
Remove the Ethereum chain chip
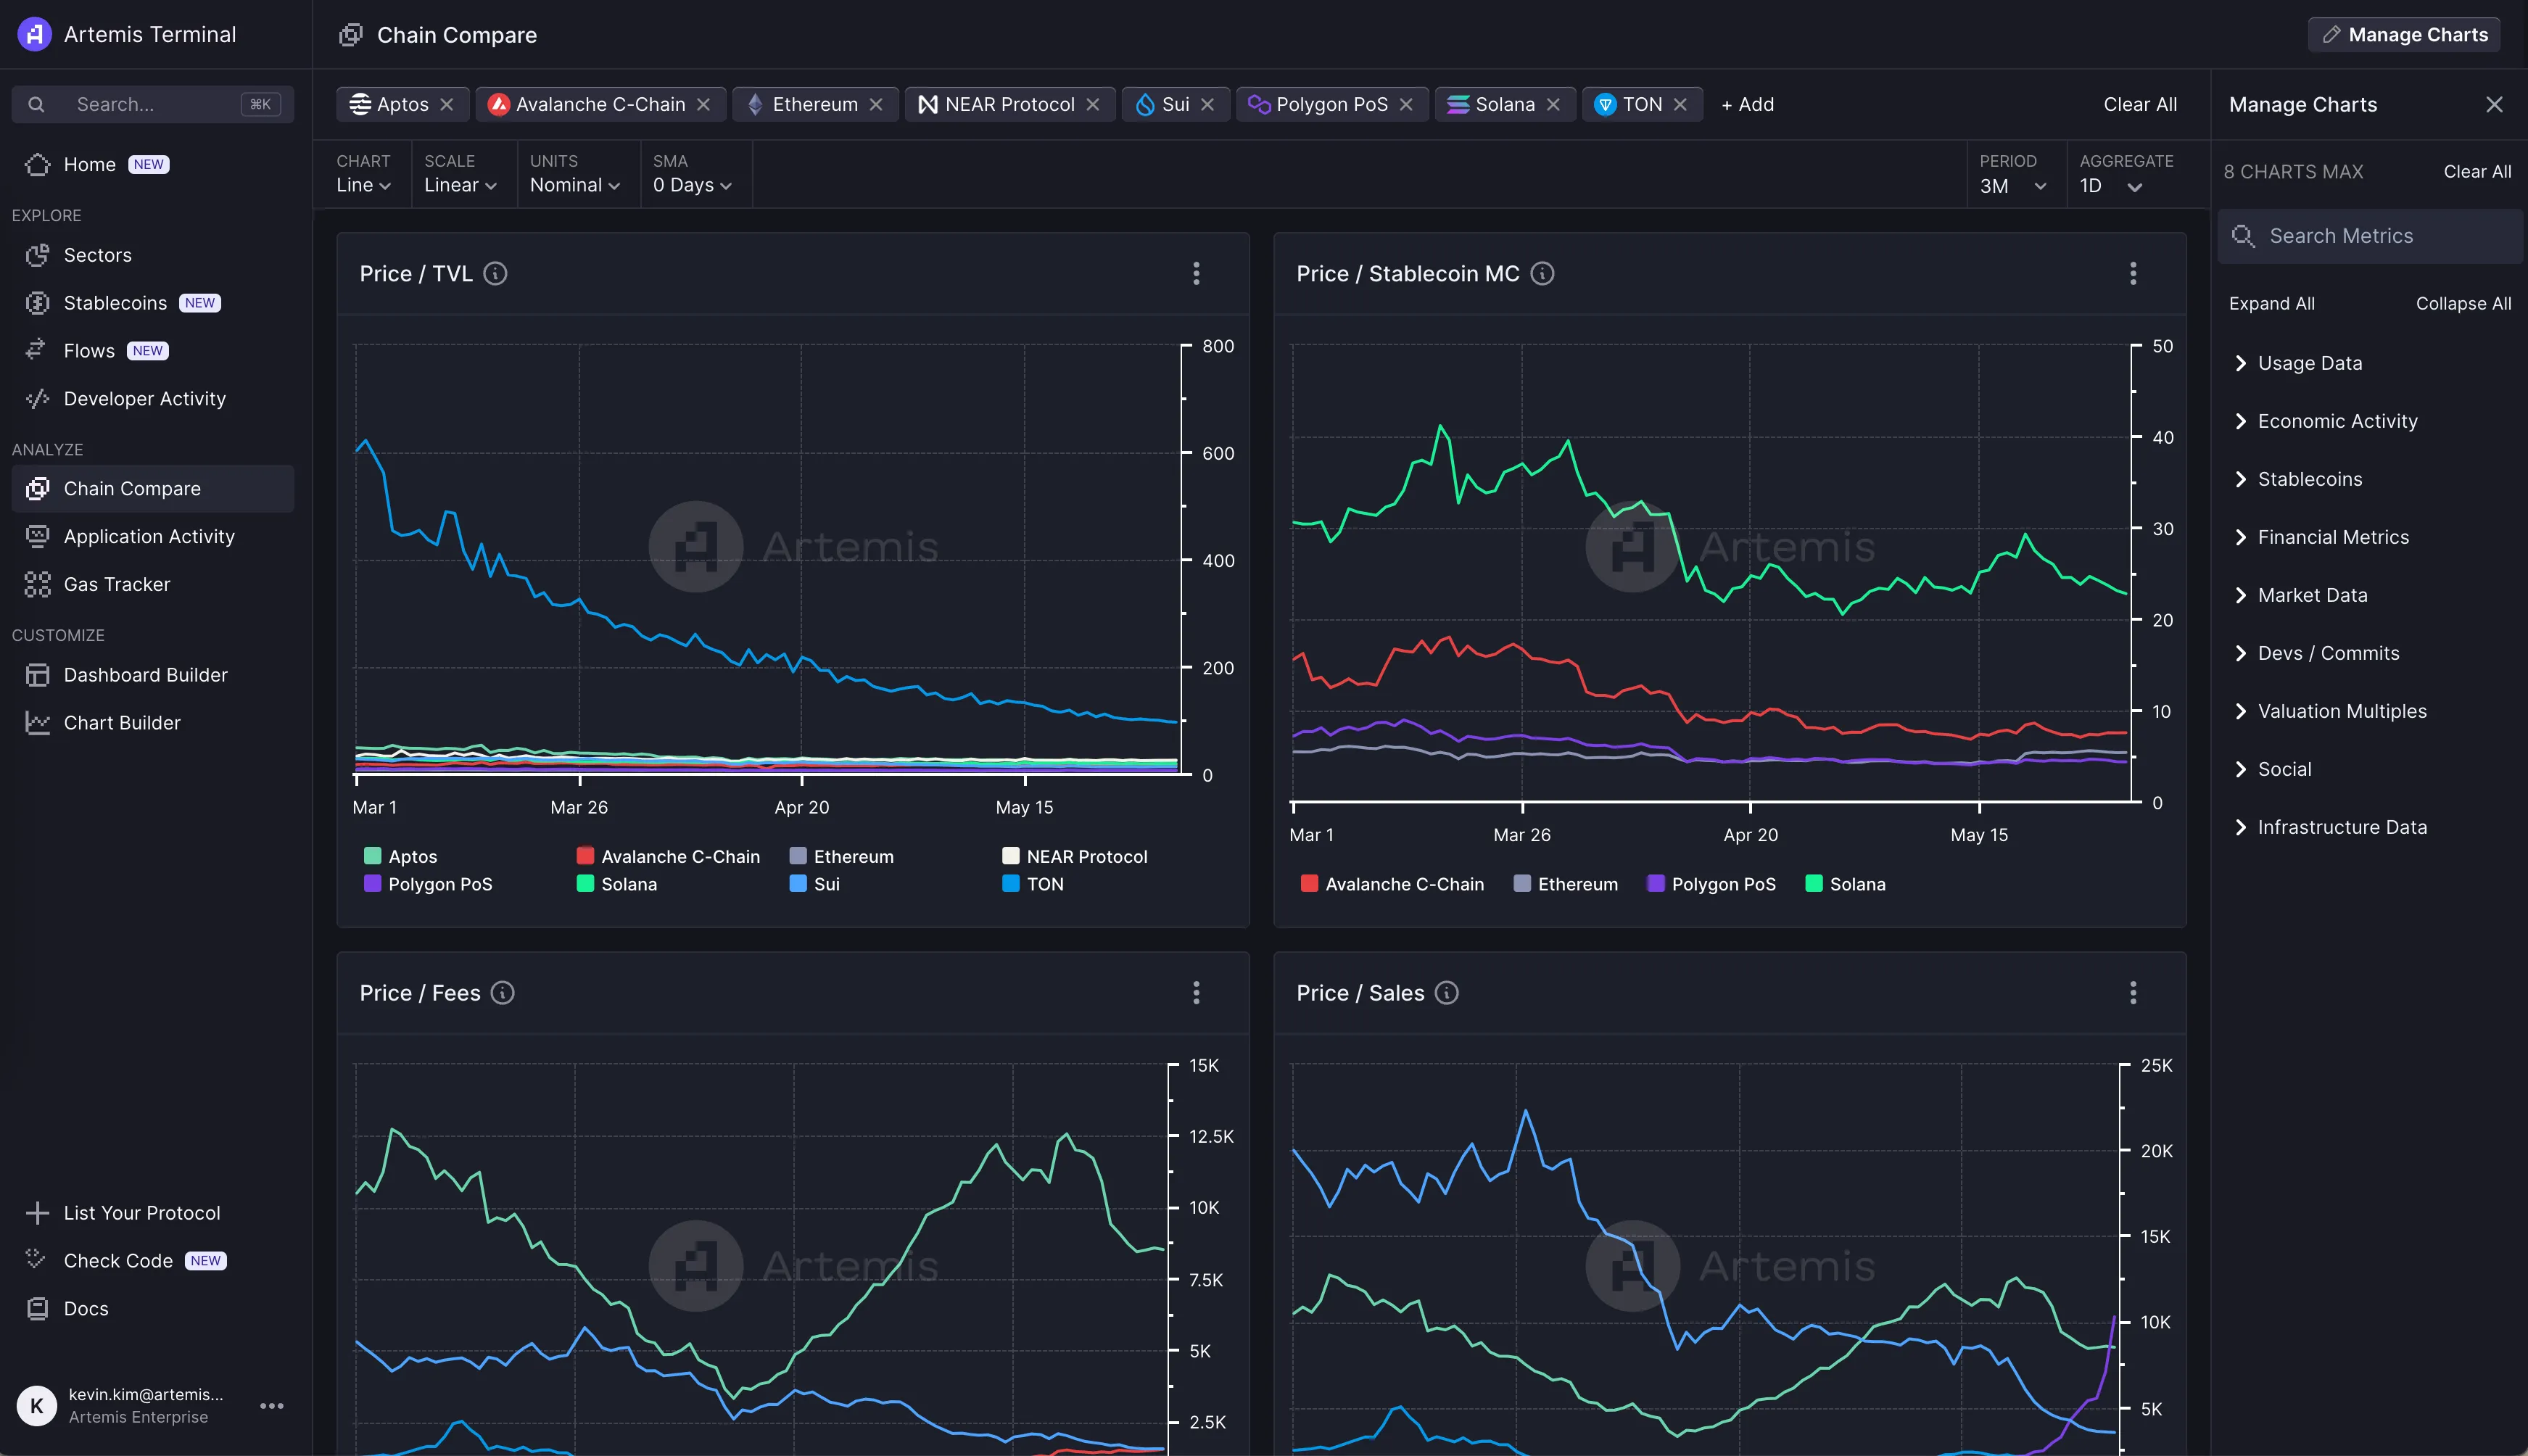(876, 104)
